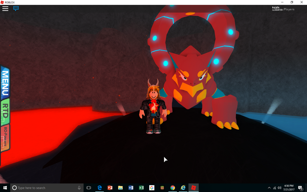The width and height of the screenshot is (307, 192).
Task: Open the clock showing 4:56 PM
Action: tap(289, 188)
